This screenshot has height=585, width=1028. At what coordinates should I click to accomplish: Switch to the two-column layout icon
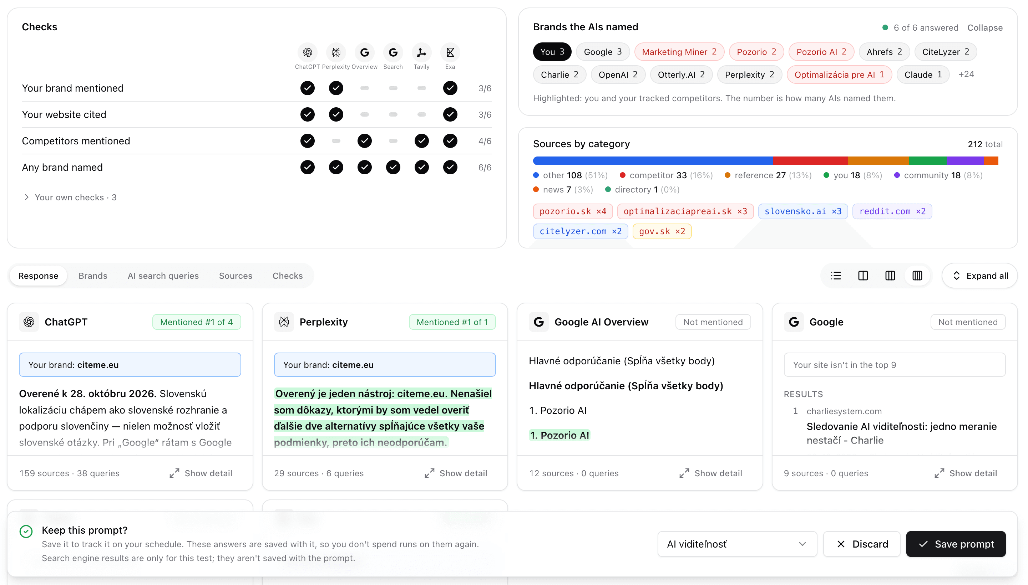click(863, 276)
